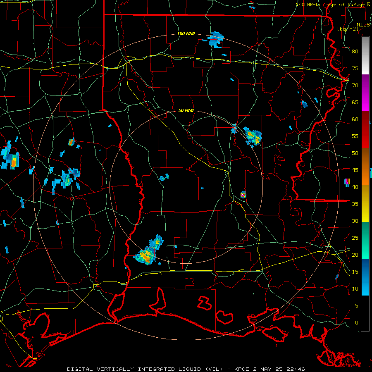Click scale value 25 on color bar

[355, 238]
